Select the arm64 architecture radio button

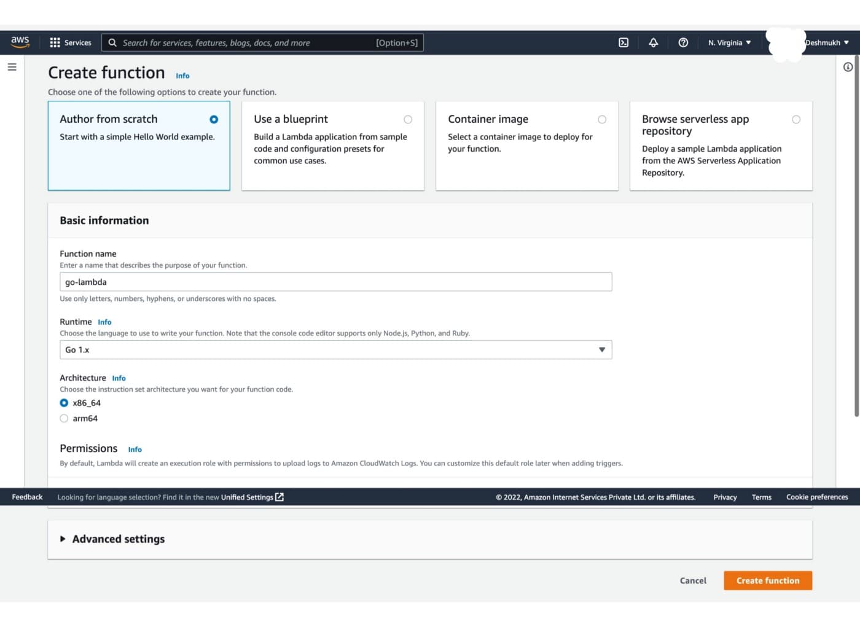pos(64,418)
